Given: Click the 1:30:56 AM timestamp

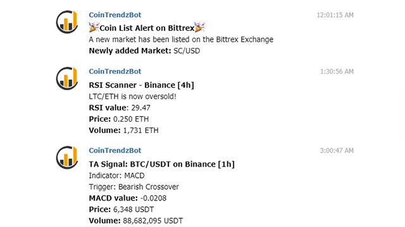Looking at the screenshot, I should [x=337, y=71].
